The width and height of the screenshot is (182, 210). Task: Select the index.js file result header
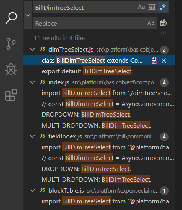pos(99,82)
